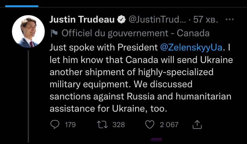Image resolution: width=247 pixels, height=144 pixels.
Task: Click the grey government flag icon
Action: click(54, 33)
